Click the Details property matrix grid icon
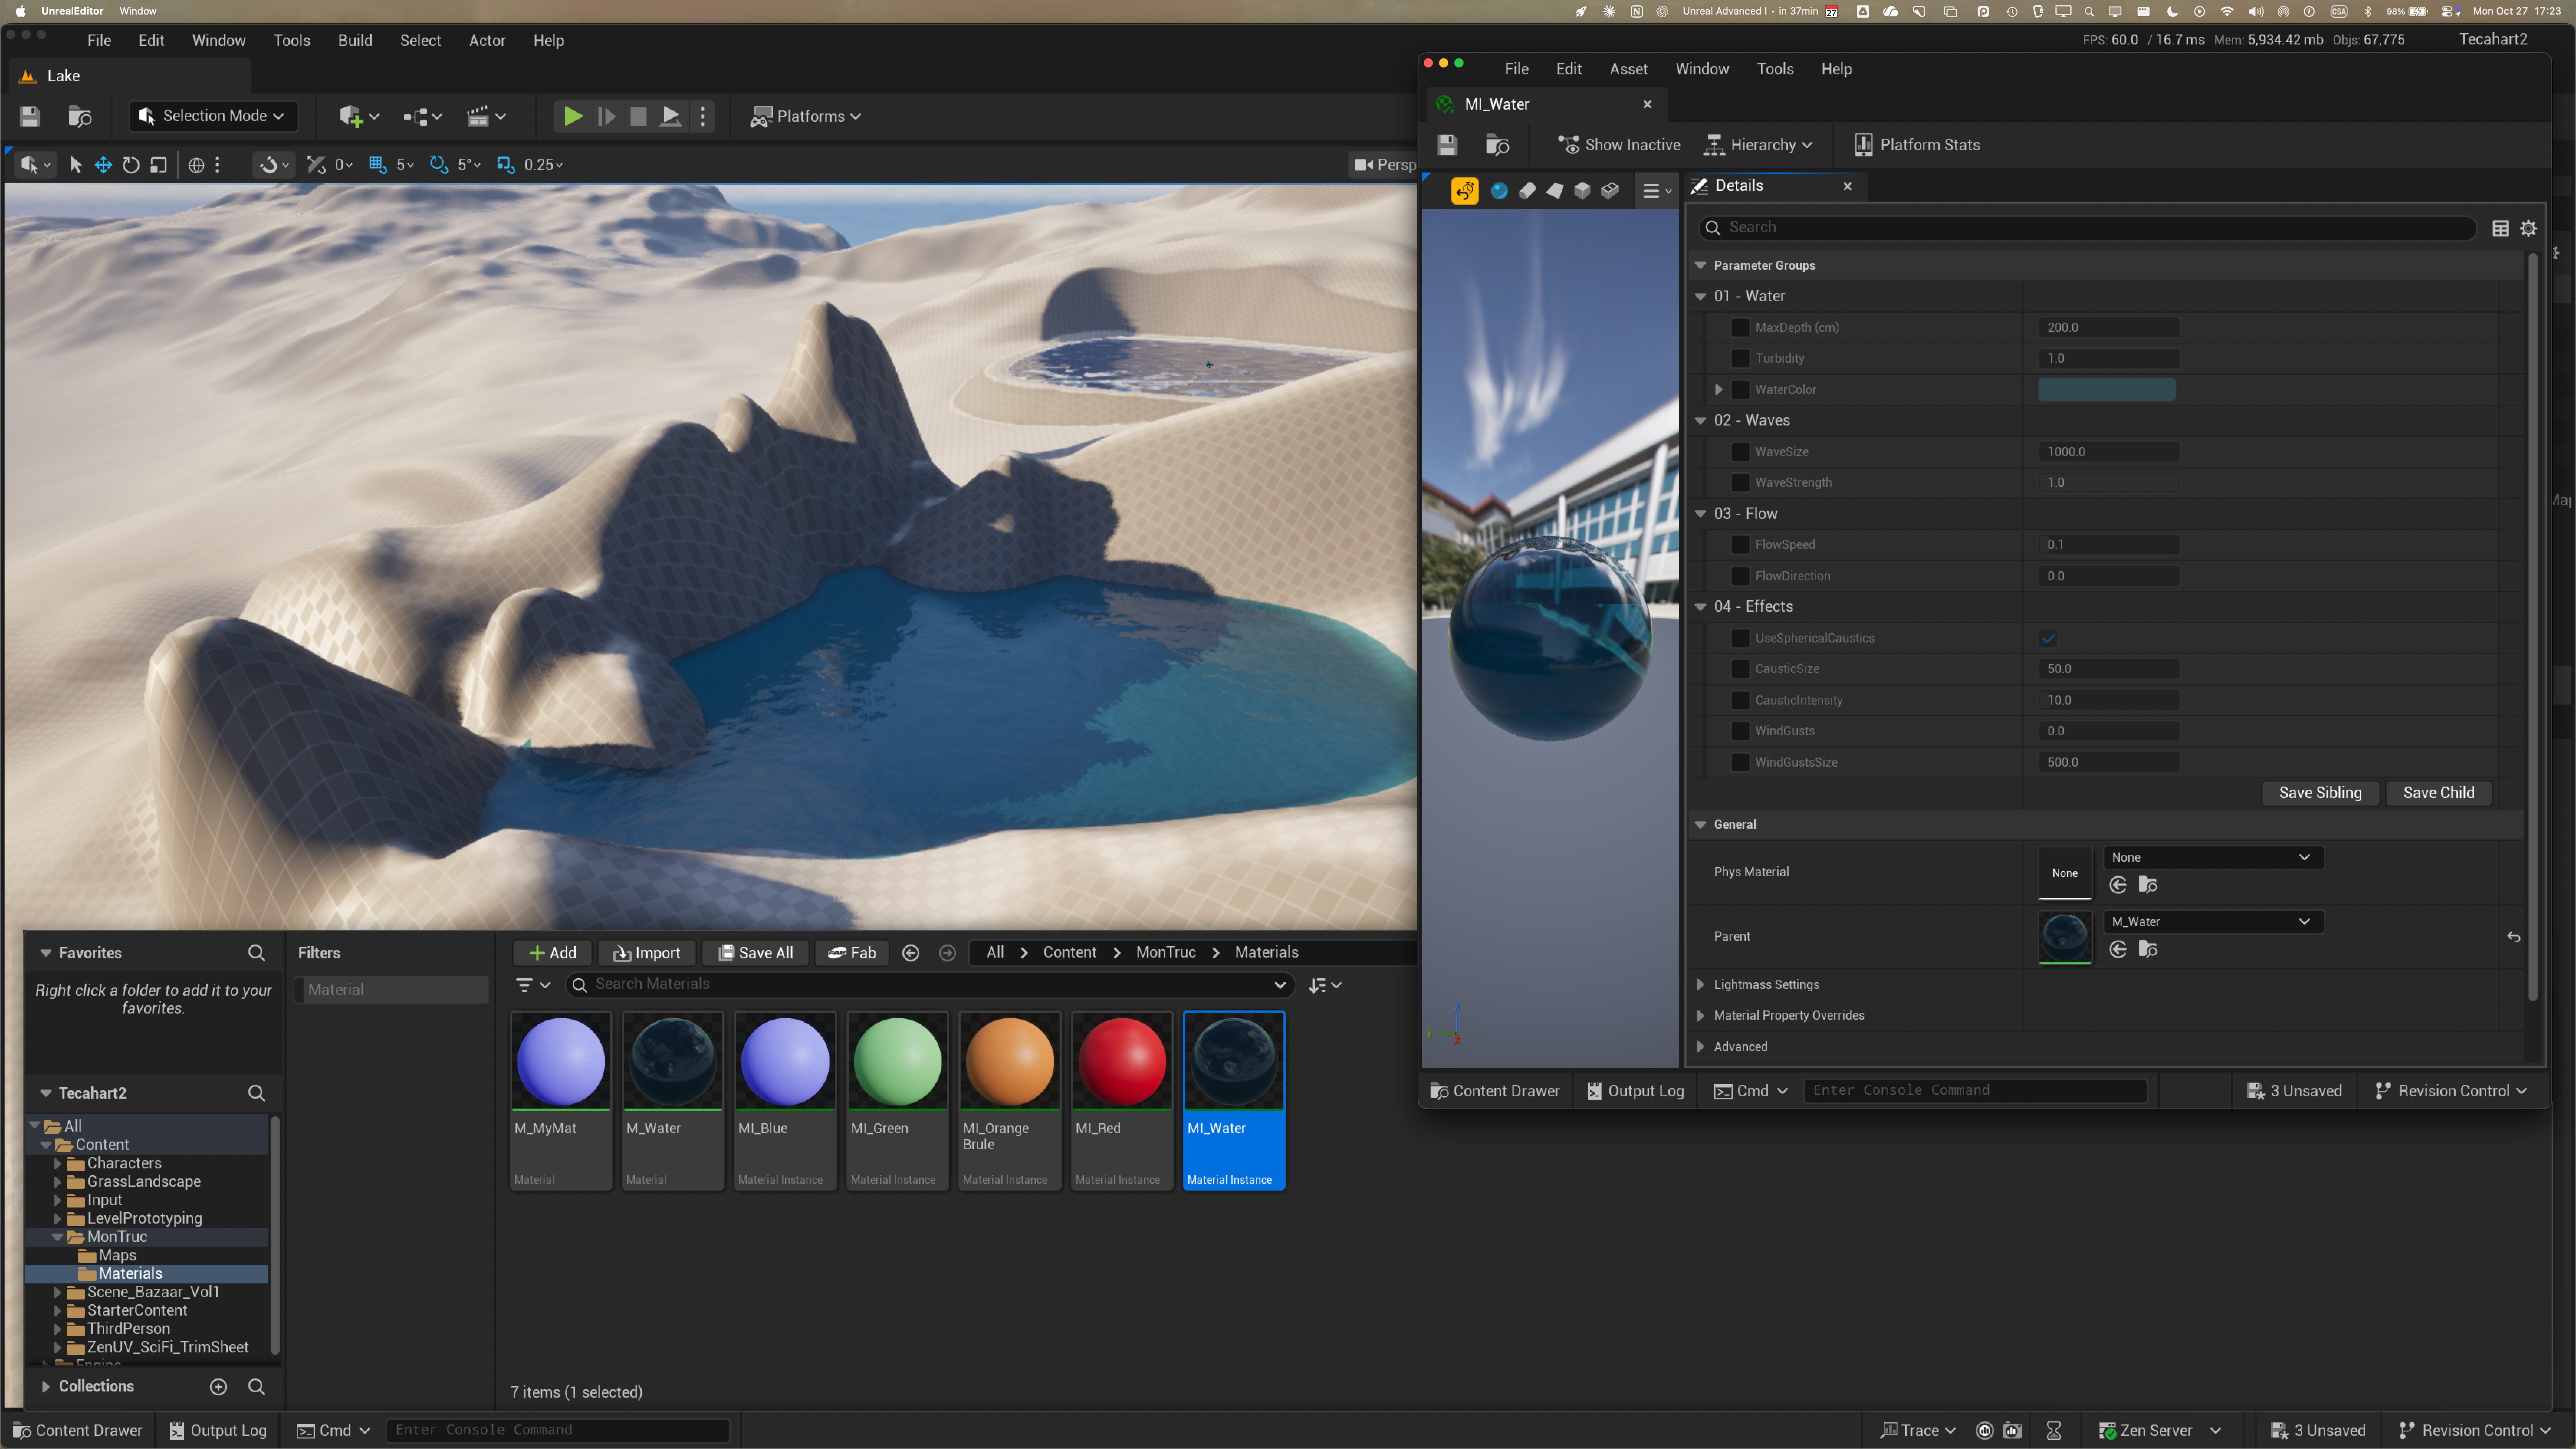2576x1449 pixels. click(2500, 228)
